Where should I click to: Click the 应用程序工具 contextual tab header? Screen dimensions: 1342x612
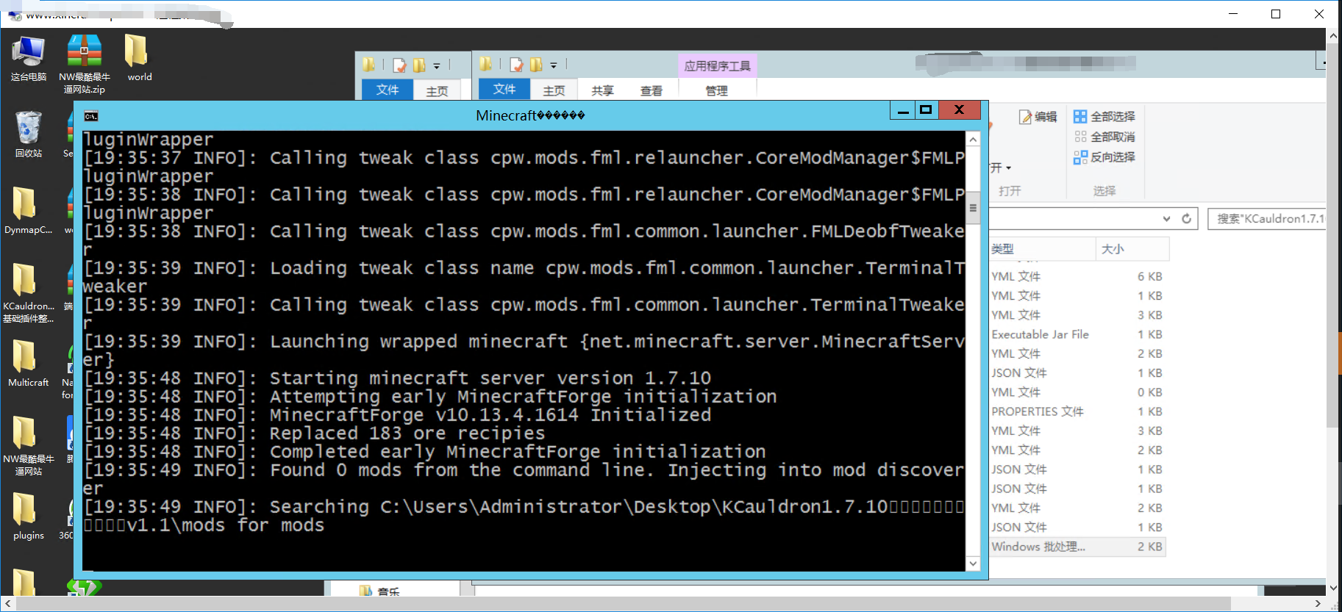[x=717, y=65]
